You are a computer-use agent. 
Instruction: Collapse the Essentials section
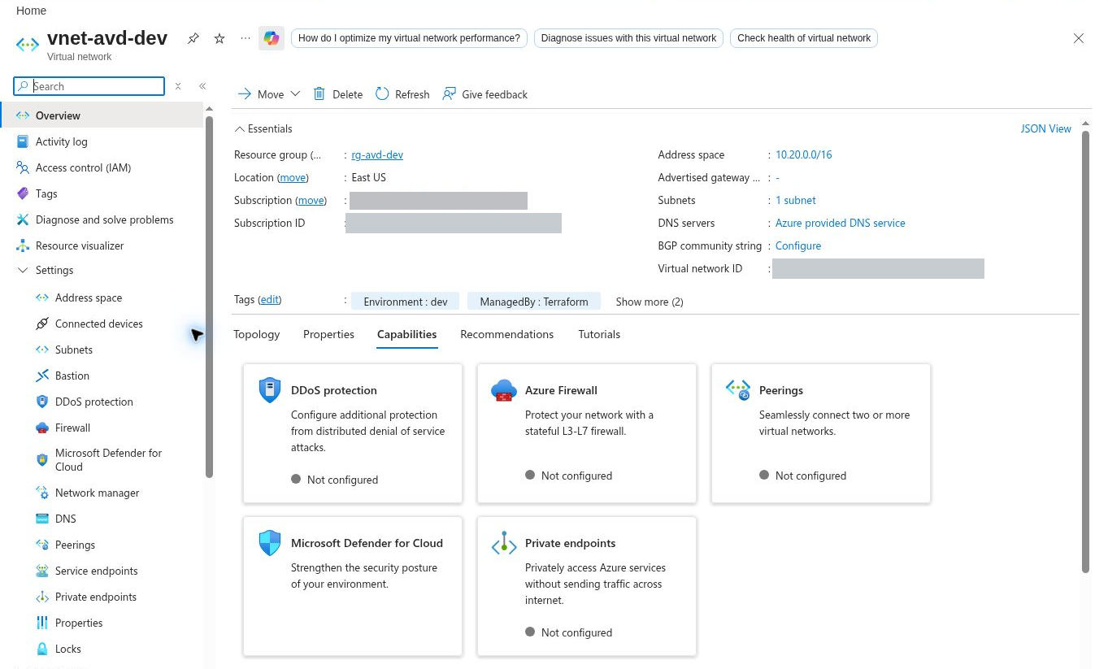coord(263,128)
